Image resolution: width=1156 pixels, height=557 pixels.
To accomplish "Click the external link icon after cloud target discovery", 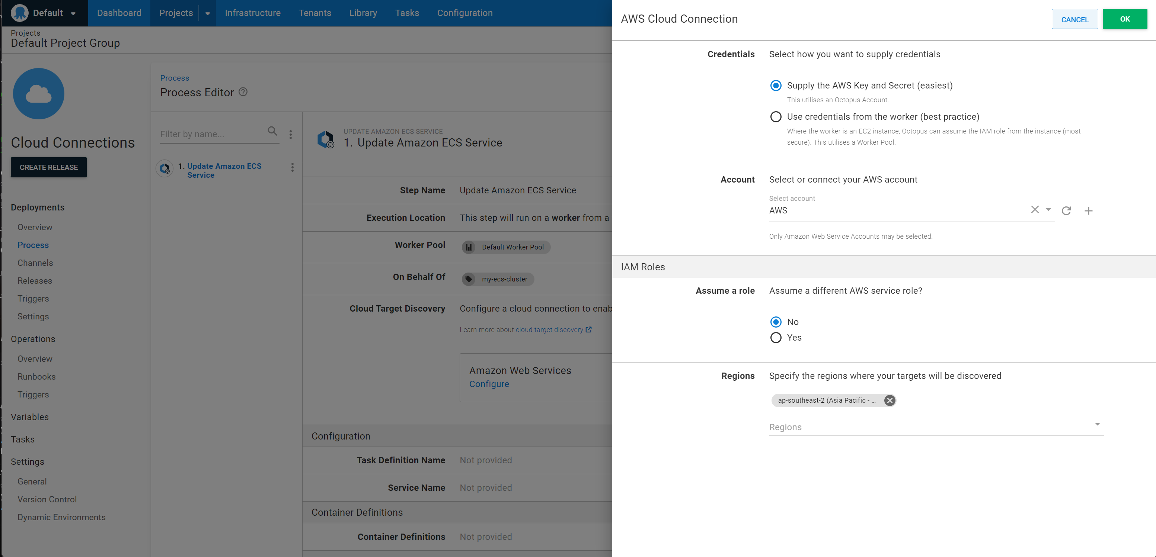I will pyautogui.click(x=588, y=329).
